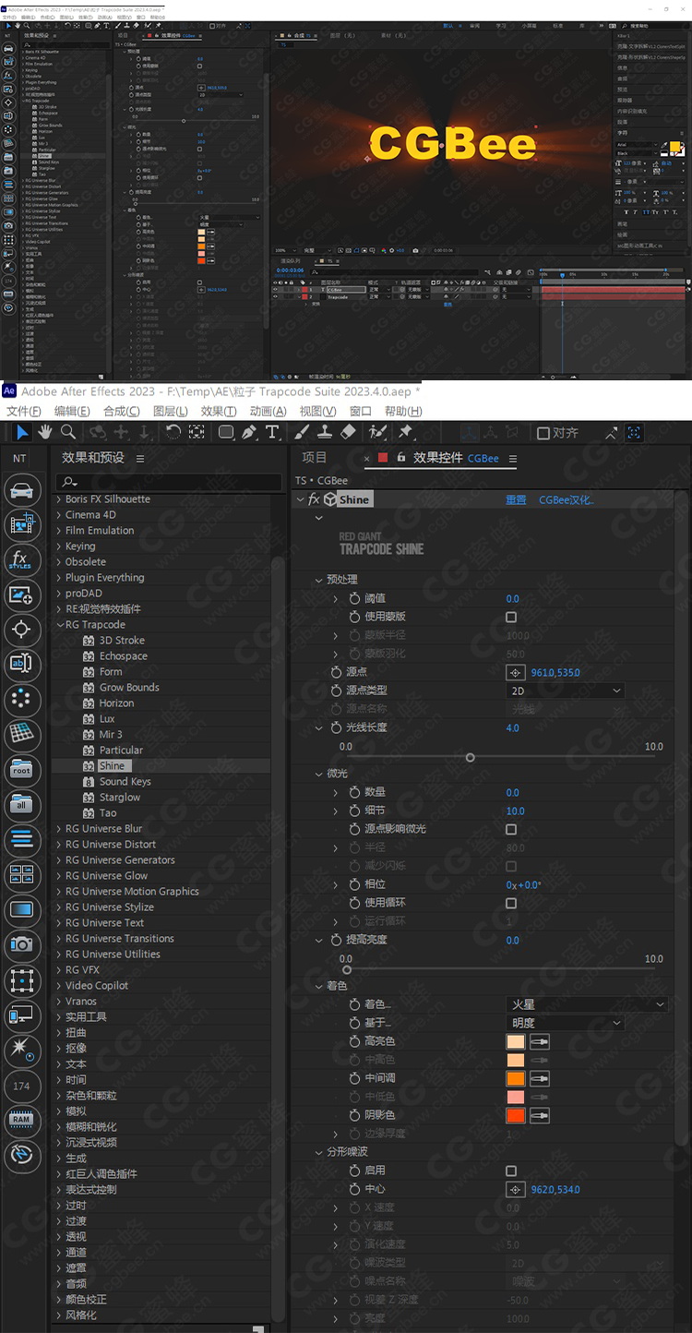The width and height of the screenshot is (692, 1333).
Task: Click the text-rename 'ab' sidebar icon
Action: click(x=22, y=665)
